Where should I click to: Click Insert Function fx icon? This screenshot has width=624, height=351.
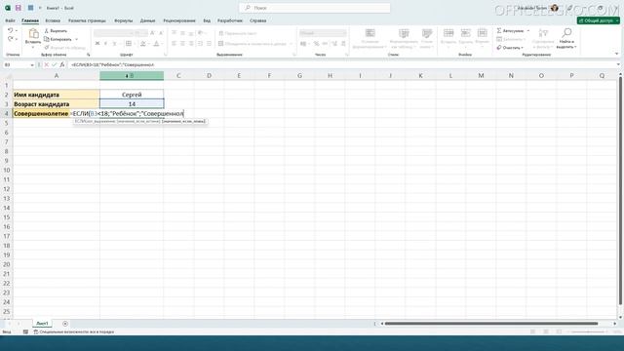pyautogui.click(x=62, y=64)
